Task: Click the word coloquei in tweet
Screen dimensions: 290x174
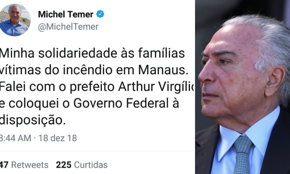Action: [34, 104]
